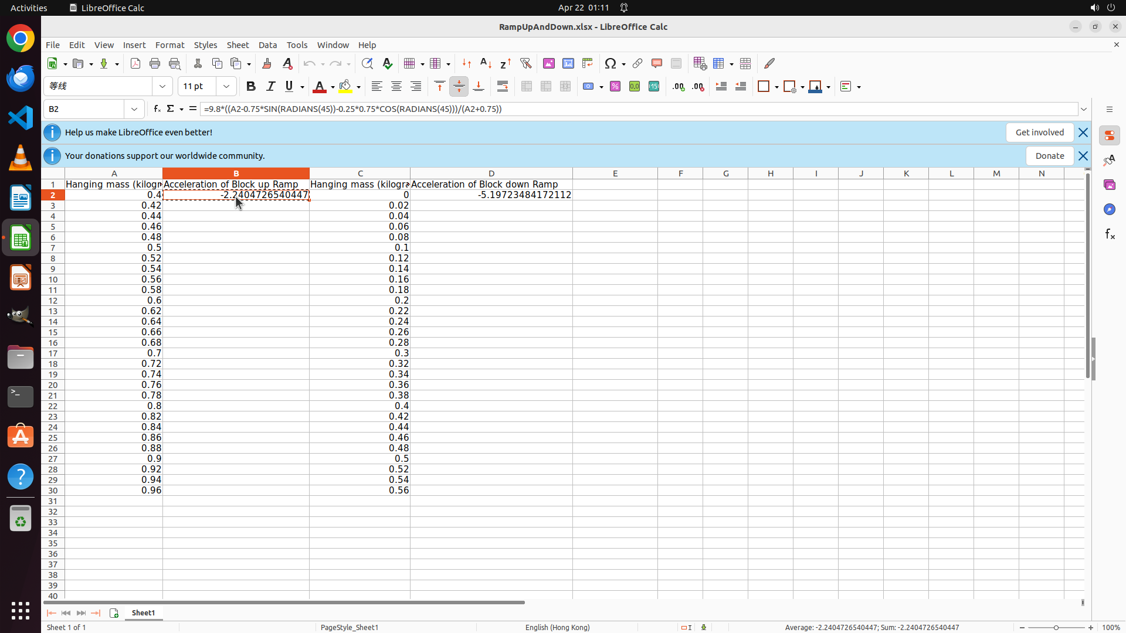Viewport: 1126px width, 633px height.
Task: Toggle bold formatting
Action: (251, 87)
